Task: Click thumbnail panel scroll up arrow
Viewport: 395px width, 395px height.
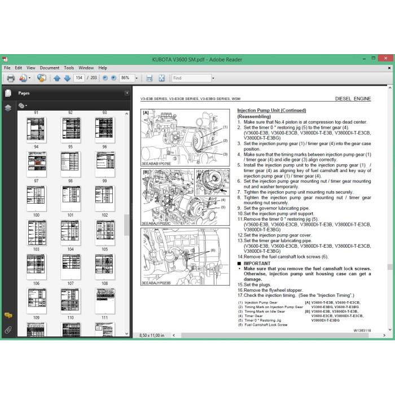Action: pyautogui.click(x=127, y=114)
